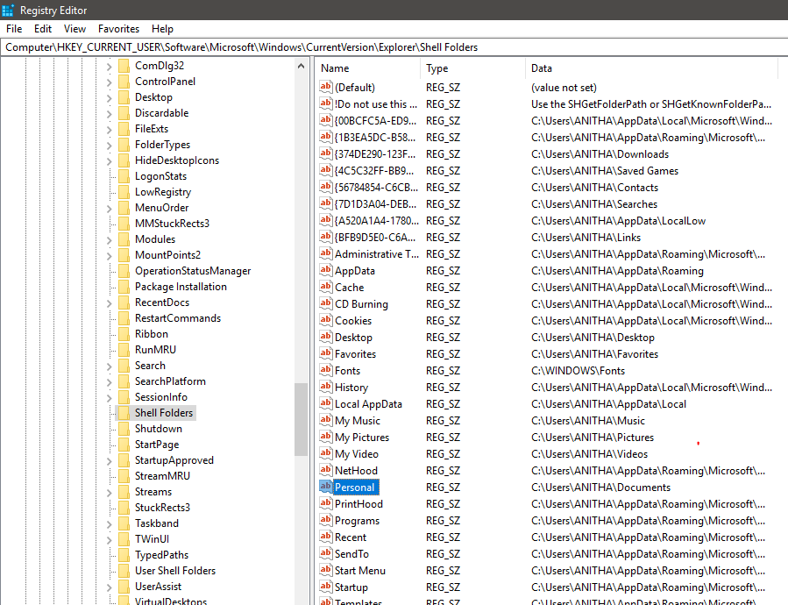Click the ab icon beside the Cache value
This screenshot has width=788, height=605.
point(326,287)
